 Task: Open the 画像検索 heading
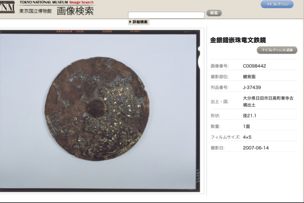pyautogui.click(x=75, y=11)
